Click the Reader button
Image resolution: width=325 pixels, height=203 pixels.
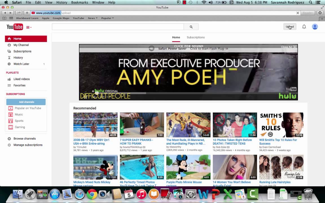[308, 13]
